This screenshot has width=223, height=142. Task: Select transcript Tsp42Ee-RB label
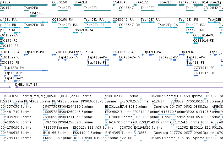pos(95,25)
